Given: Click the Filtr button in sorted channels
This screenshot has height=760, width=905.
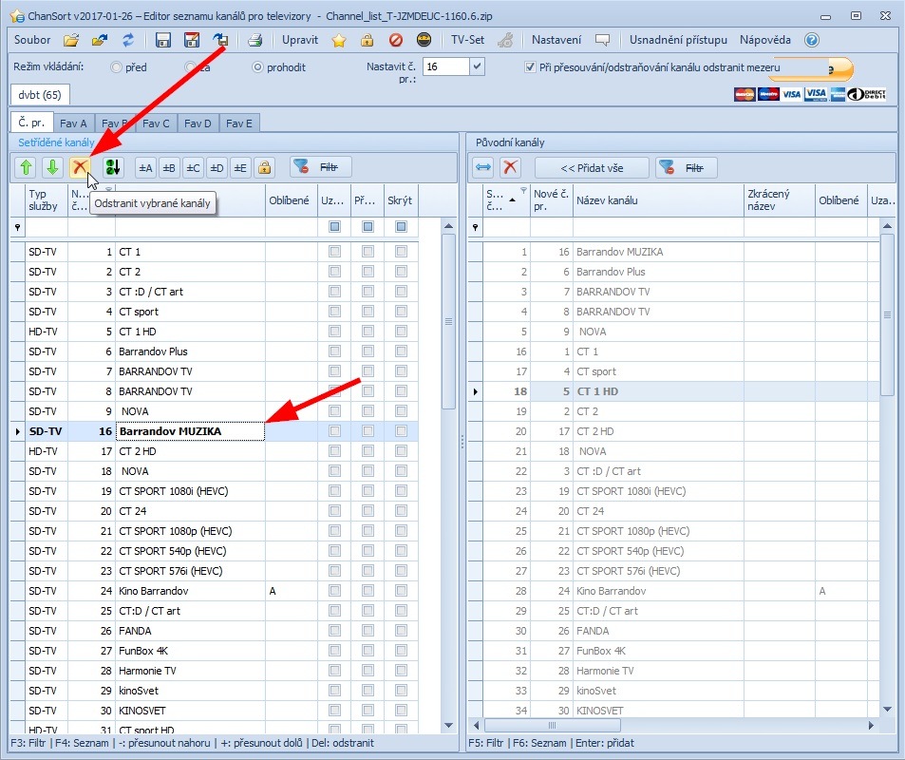Looking at the screenshot, I should click(320, 167).
